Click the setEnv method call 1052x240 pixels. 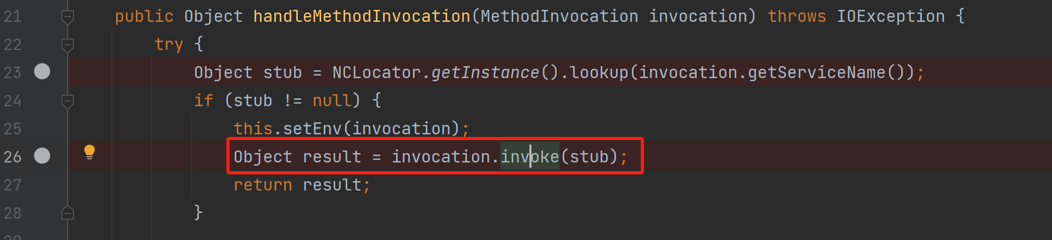coord(312,129)
